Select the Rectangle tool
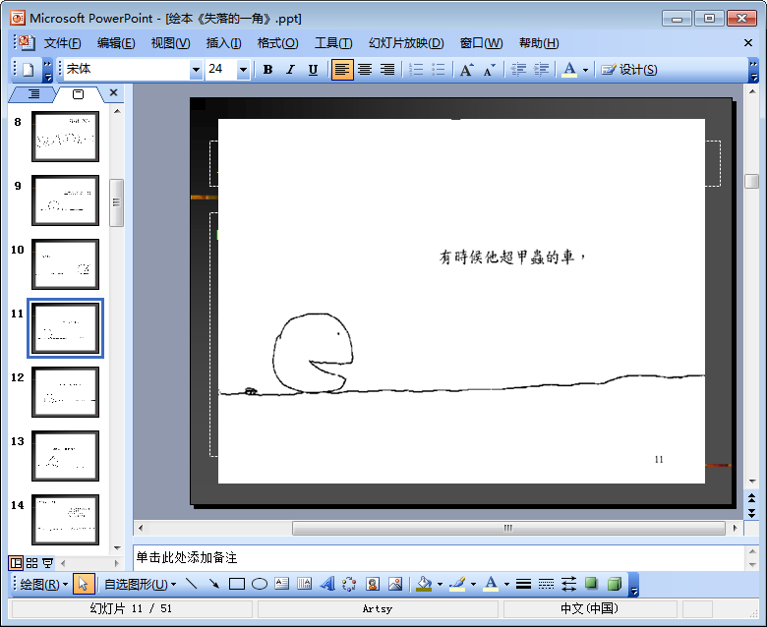Viewport: 767px width, 627px height. (237, 584)
